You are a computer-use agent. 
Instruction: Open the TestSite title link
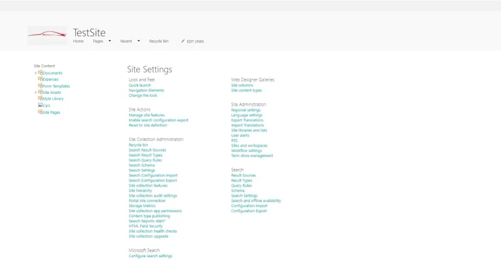[89, 33]
